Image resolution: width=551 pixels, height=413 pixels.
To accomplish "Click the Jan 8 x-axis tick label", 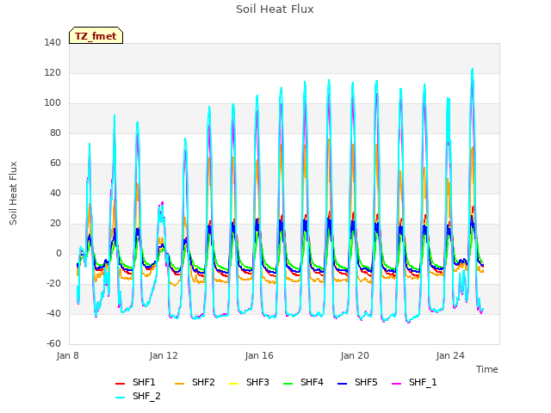I will click(x=67, y=355).
